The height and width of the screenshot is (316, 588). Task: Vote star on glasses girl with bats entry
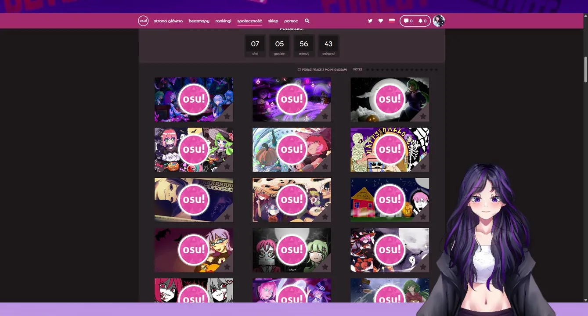pyautogui.click(x=227, y=266)
